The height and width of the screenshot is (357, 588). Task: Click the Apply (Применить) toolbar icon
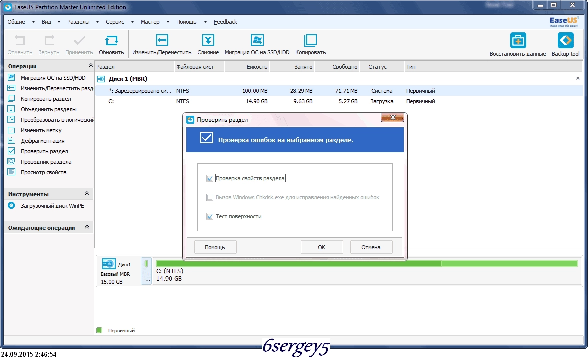click(79, 40)
